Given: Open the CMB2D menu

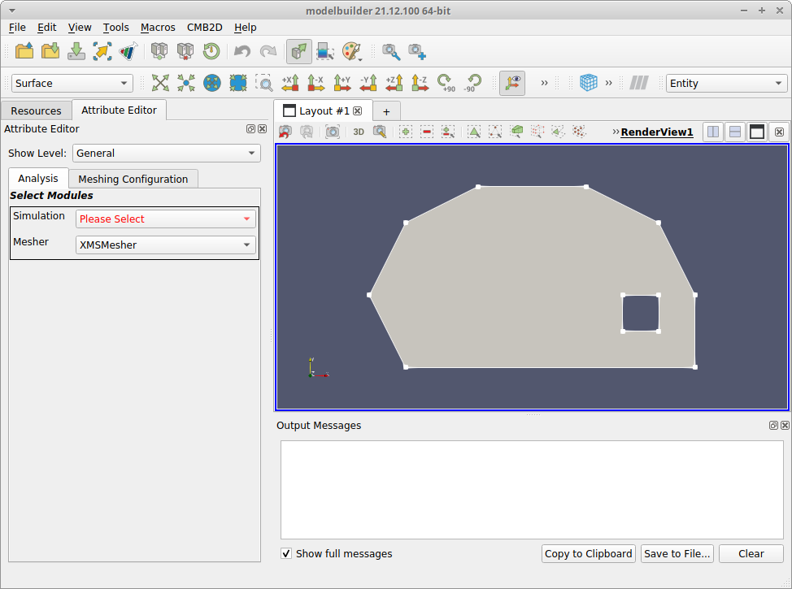Looking at the screenshot, I should 205,28.
